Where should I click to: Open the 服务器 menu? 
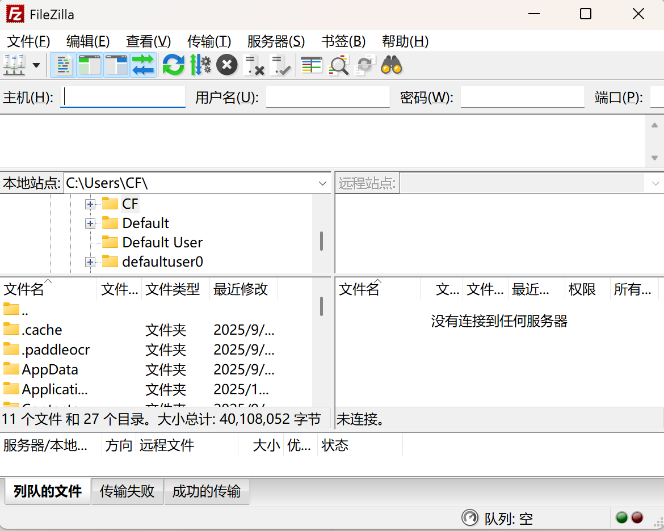click(x=275, y=41)
